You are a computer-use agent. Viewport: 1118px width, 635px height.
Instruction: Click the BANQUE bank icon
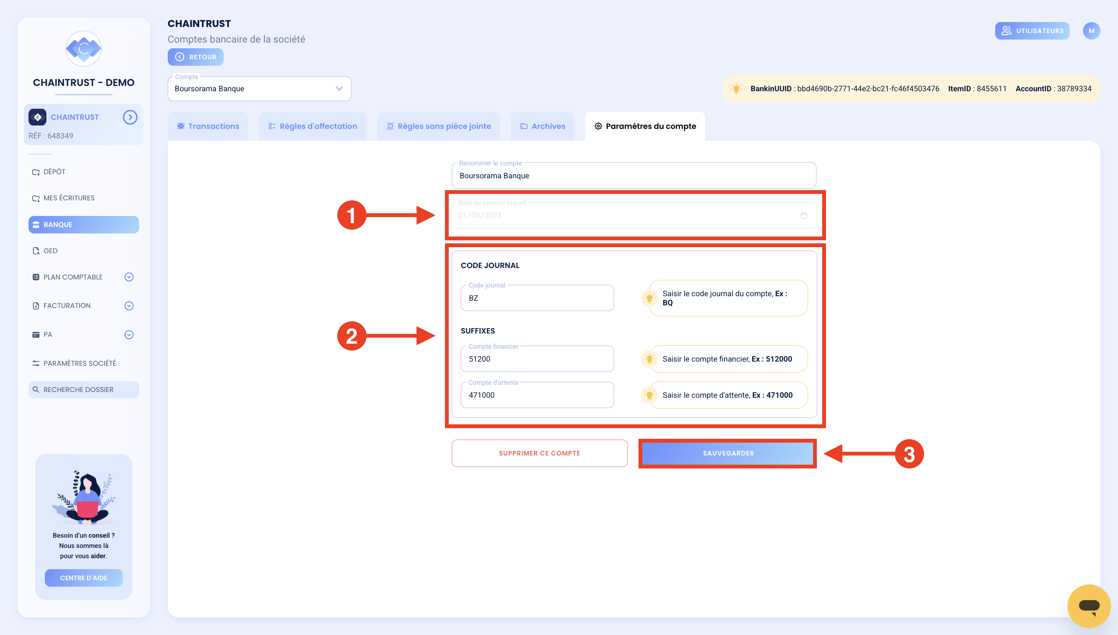36,225
